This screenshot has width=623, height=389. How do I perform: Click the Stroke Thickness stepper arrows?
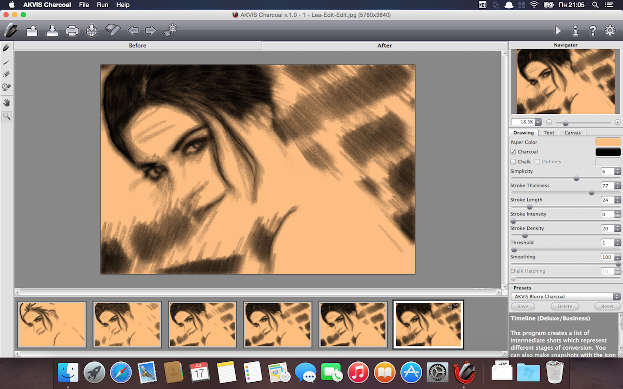(x=617, y=186)
